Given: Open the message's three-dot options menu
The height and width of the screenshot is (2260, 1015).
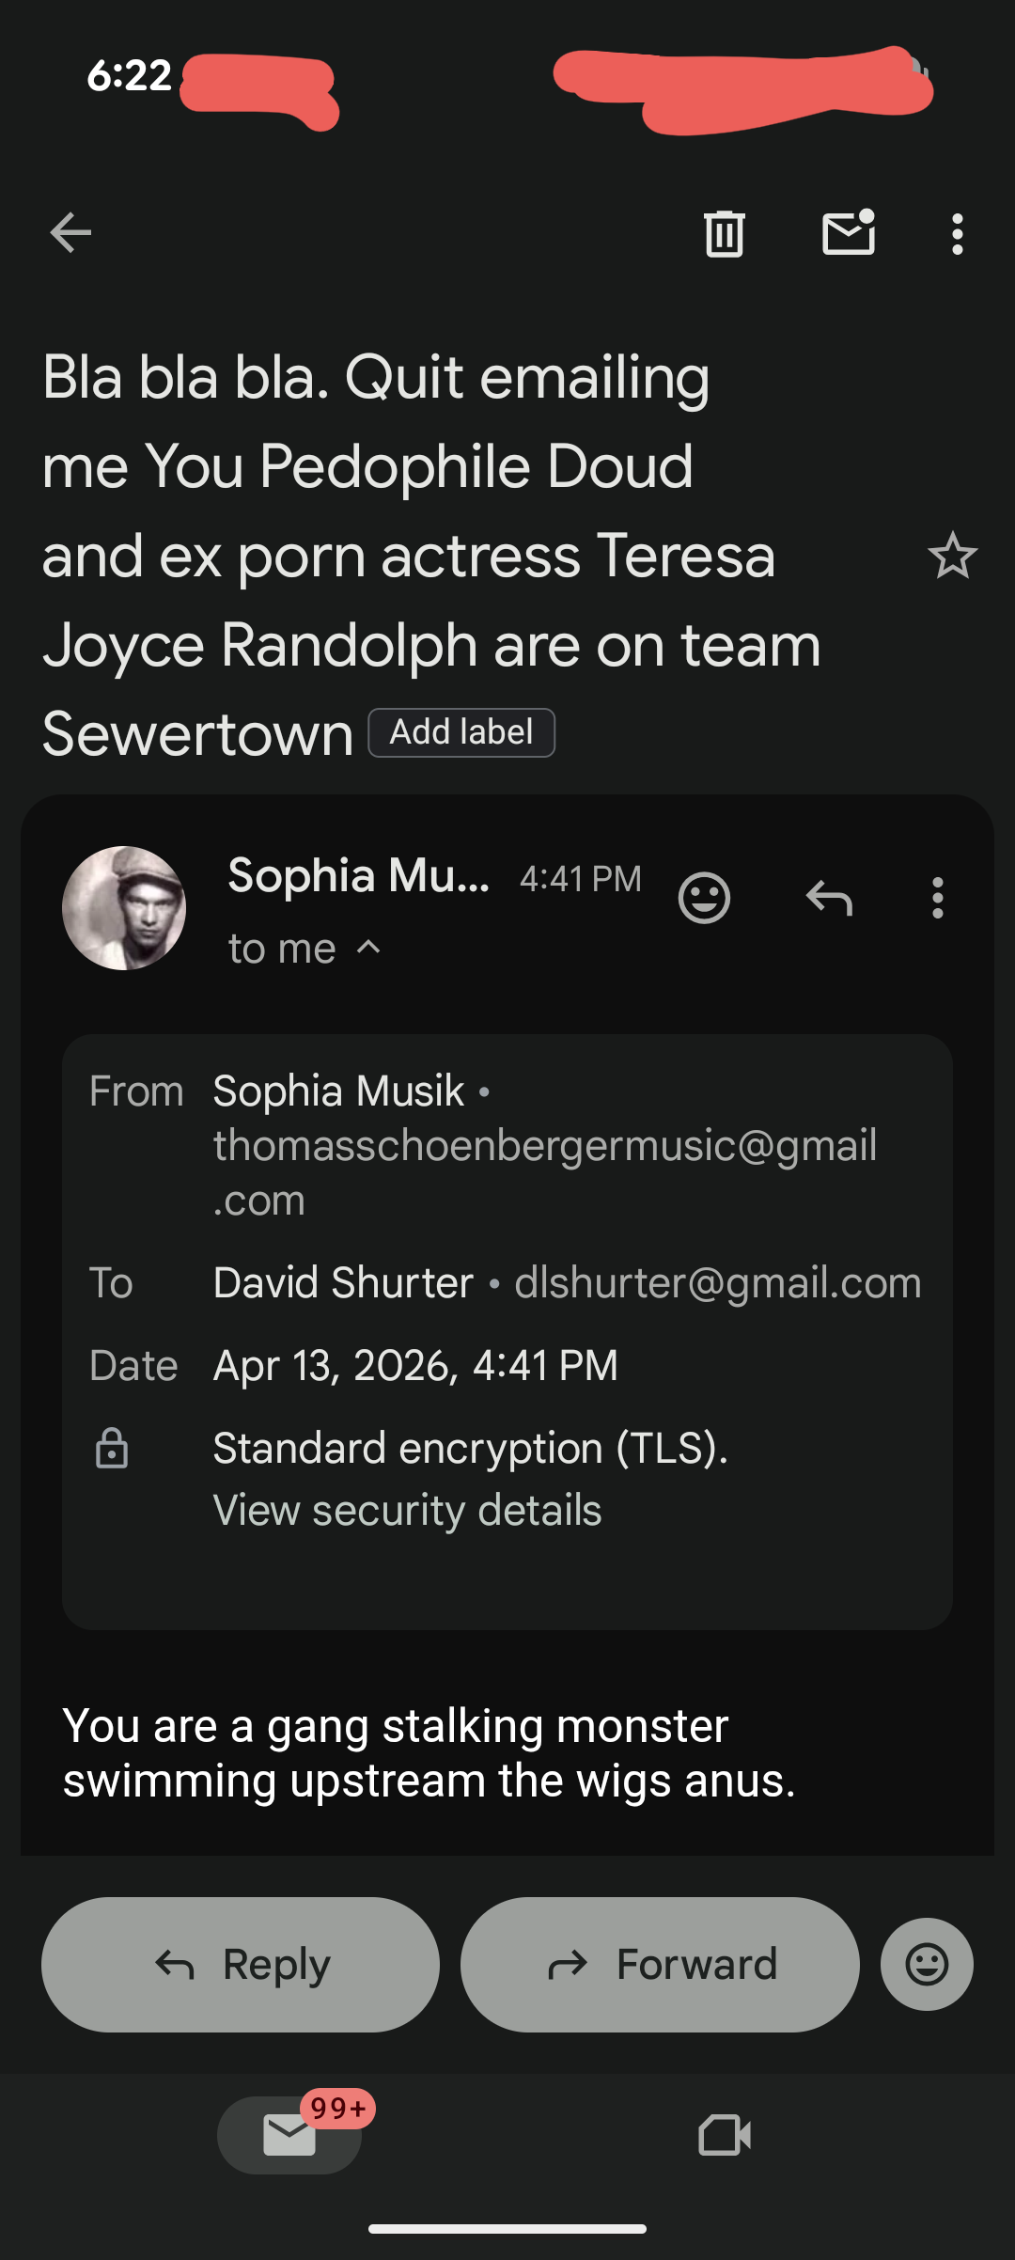Looking at the screenshot, I should (937, 898).
